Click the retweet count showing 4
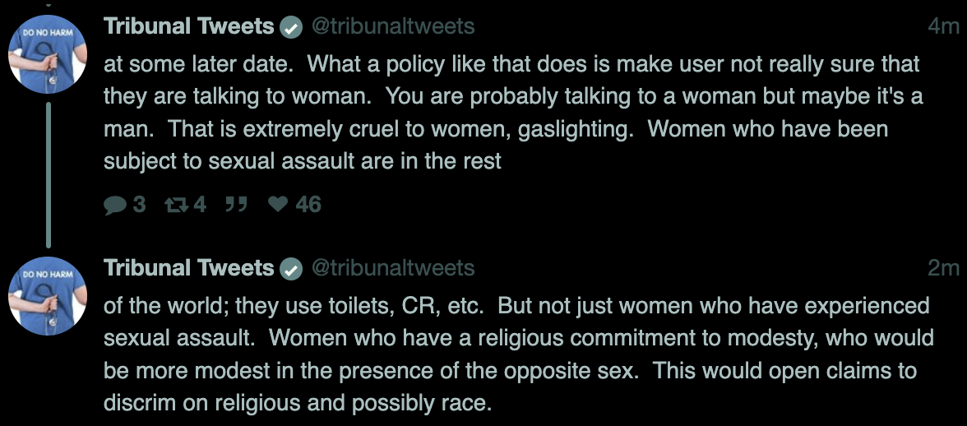The width and height of the screenshot is (967, 426). point(200,204)
